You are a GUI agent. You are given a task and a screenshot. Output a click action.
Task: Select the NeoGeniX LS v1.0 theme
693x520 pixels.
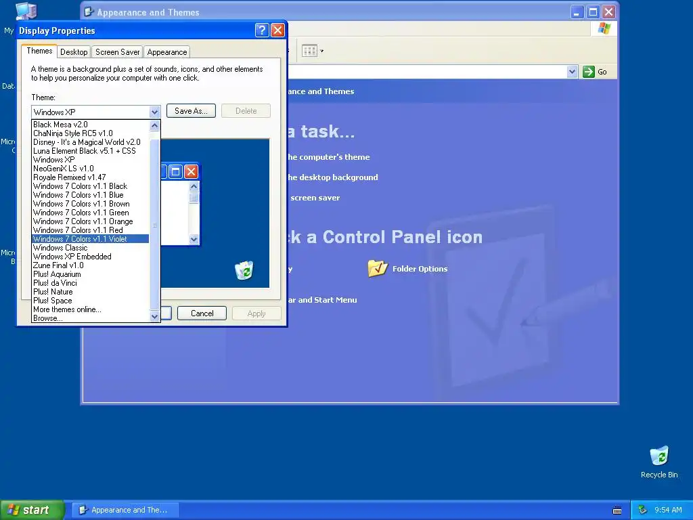click(91, 169)
